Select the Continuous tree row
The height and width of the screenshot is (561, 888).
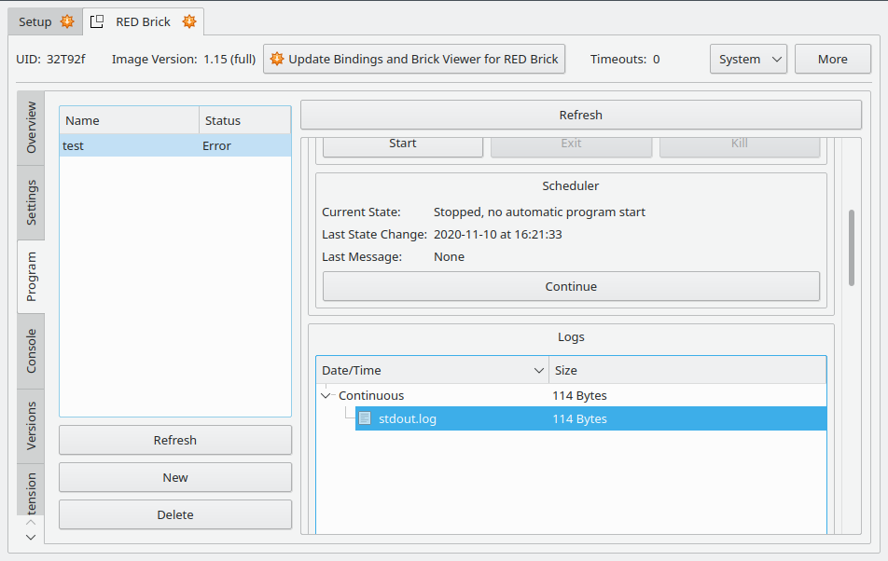point(571,395)
